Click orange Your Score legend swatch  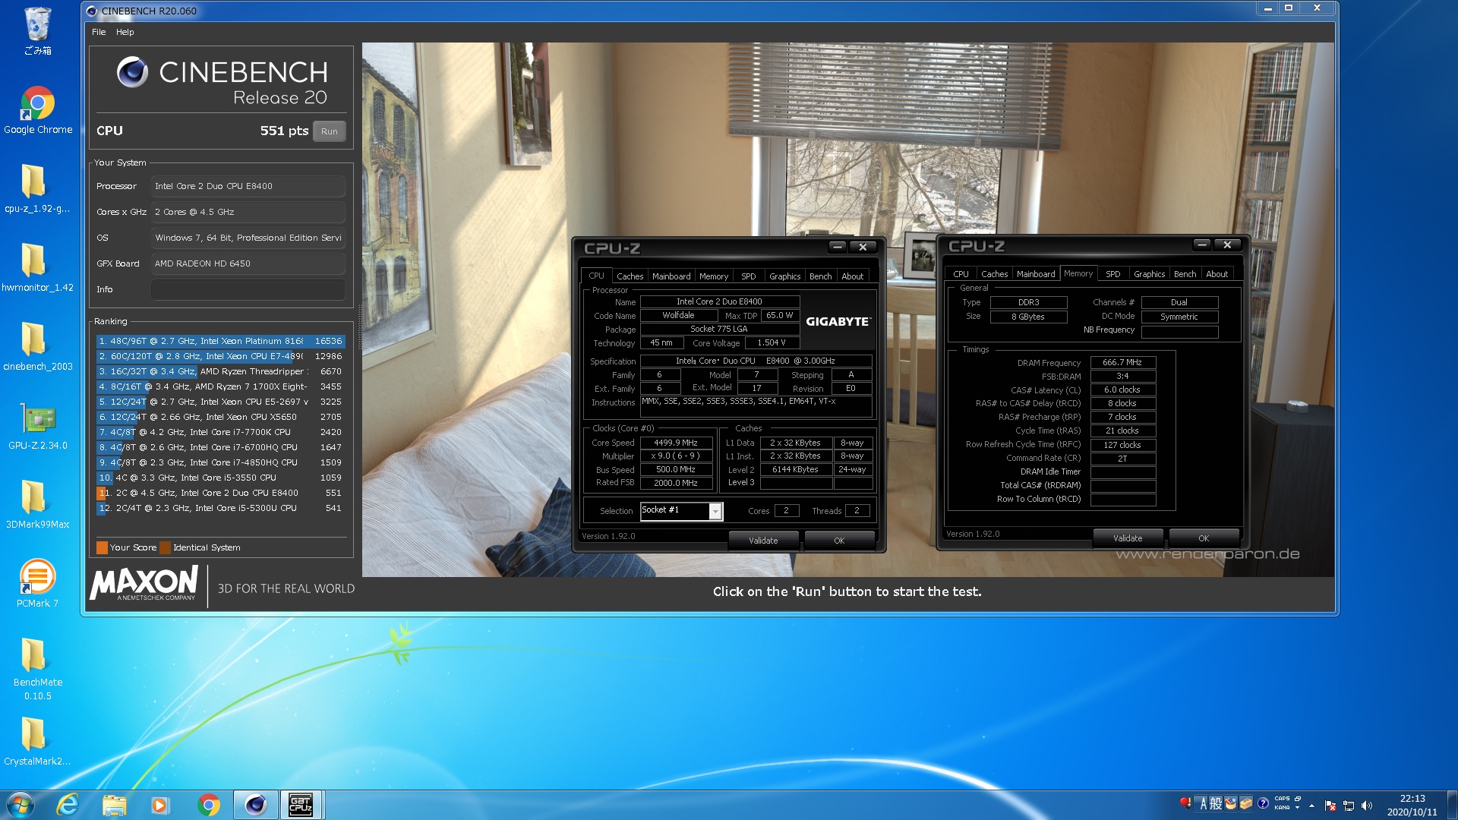(x=102, y=548)
